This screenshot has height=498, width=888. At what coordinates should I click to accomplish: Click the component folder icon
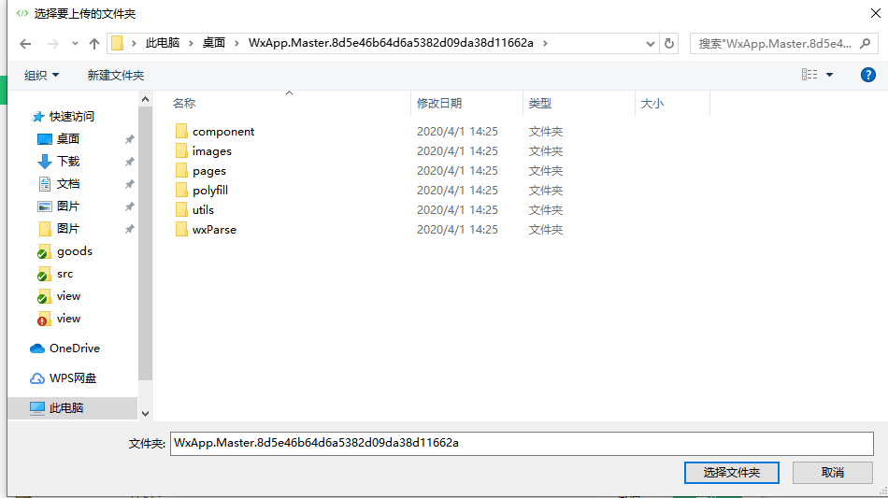click(181, 132)
